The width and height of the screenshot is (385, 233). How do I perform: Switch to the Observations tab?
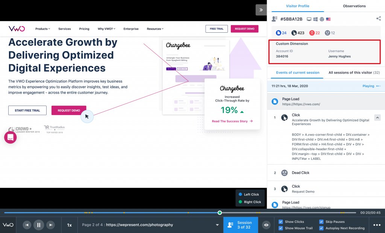point(354,6)
